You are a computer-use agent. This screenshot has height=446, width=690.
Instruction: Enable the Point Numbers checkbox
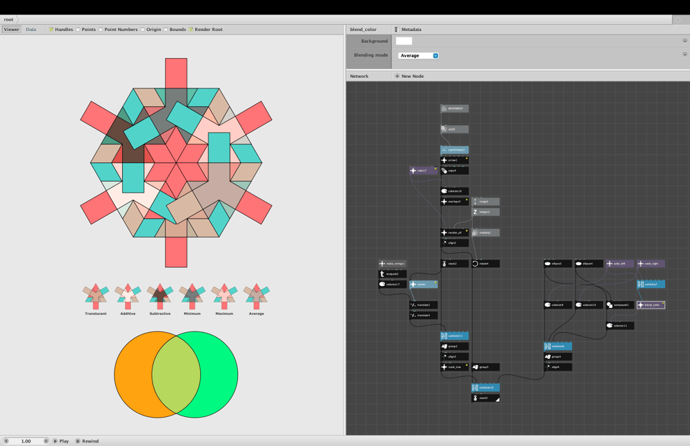tap(101, 30)
